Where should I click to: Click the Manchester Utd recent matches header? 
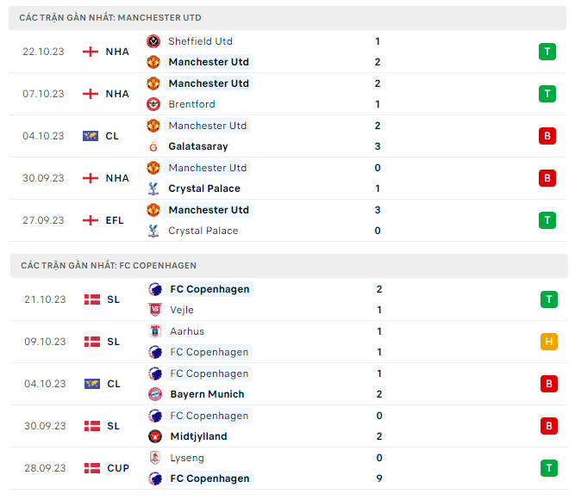click(110, 17)
